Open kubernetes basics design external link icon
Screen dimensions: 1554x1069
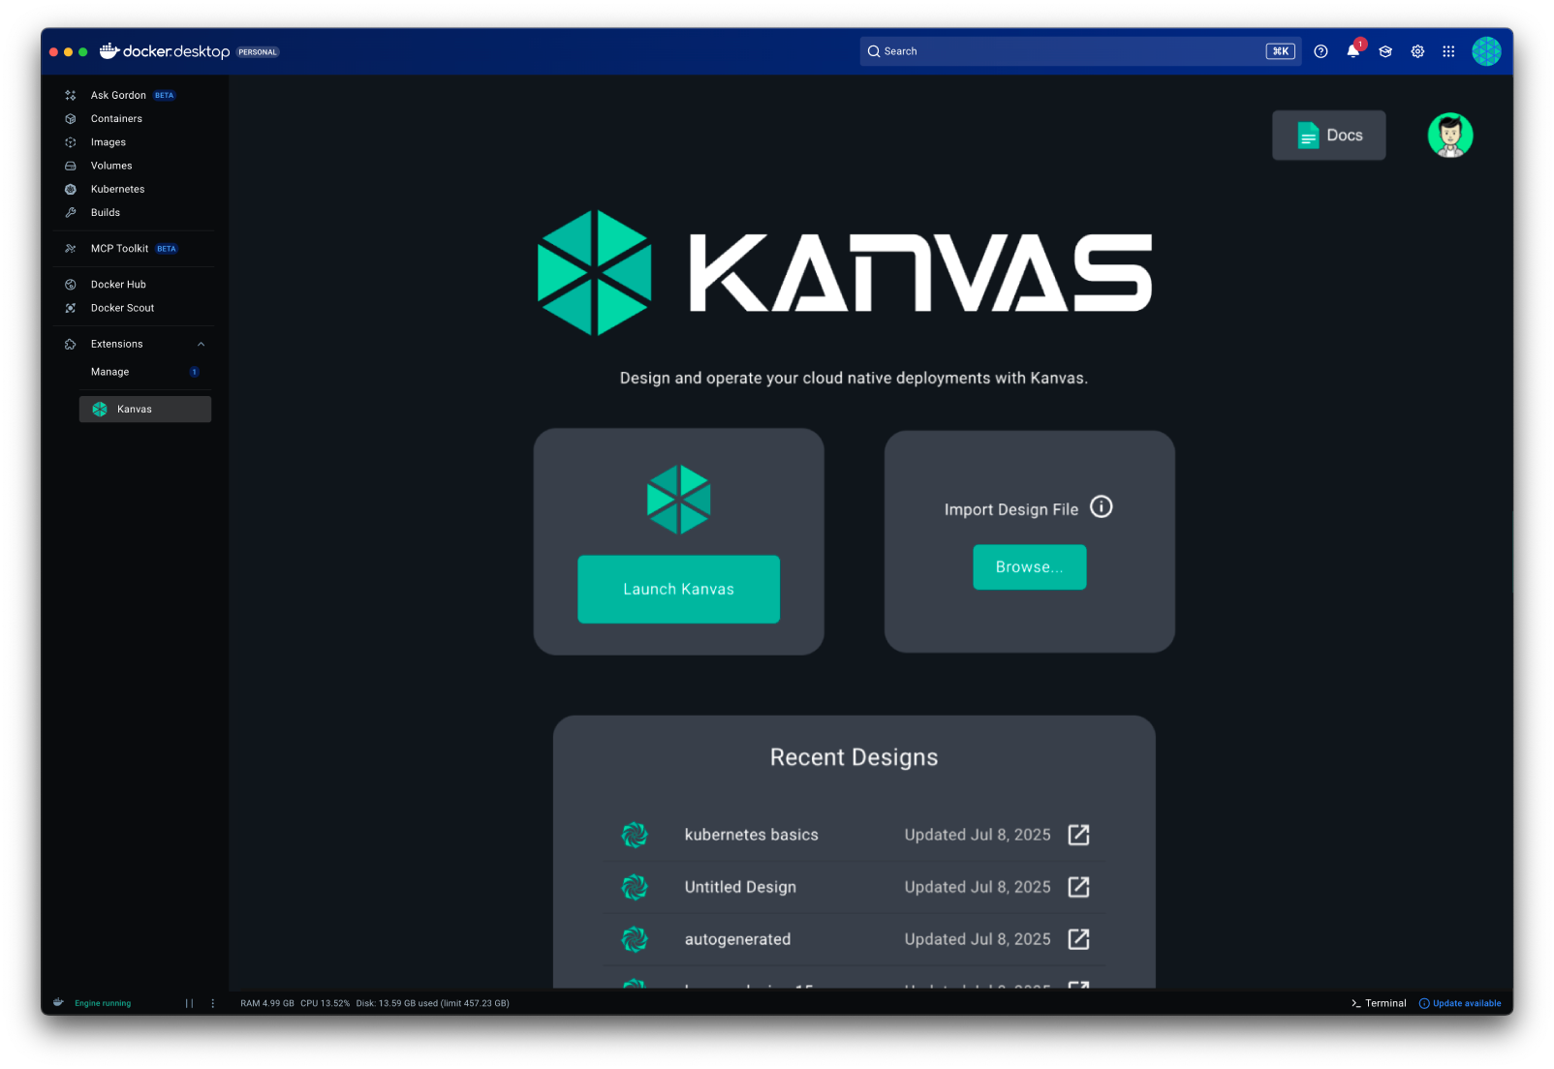(1078, 835)
